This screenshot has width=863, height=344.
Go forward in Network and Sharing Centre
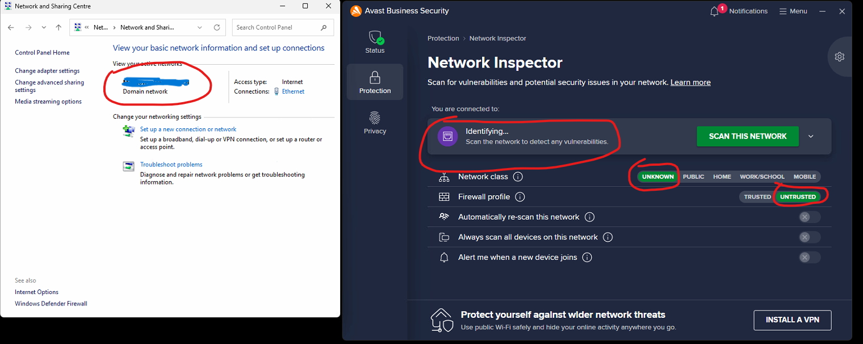point(28,27)
